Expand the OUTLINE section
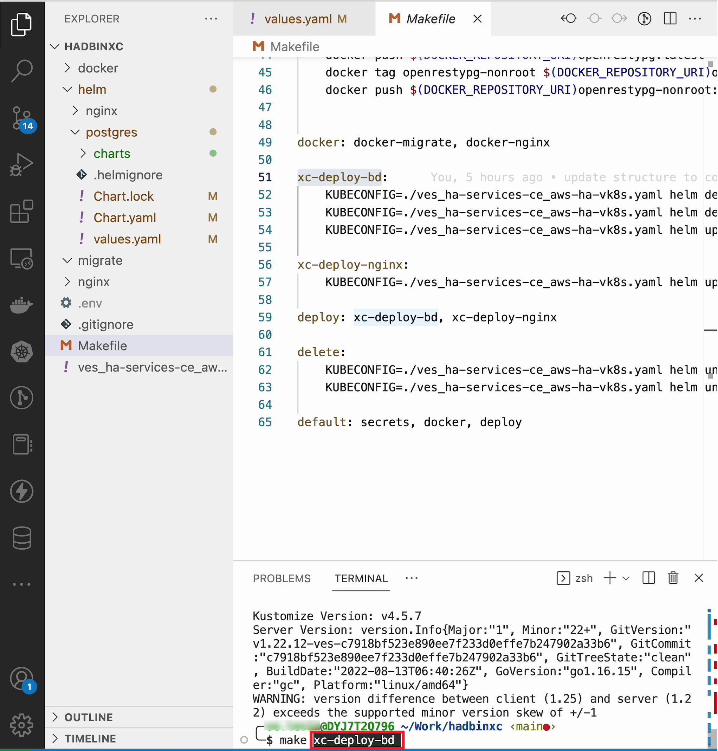This screenshot has width=718, height=751. point(89,717)
